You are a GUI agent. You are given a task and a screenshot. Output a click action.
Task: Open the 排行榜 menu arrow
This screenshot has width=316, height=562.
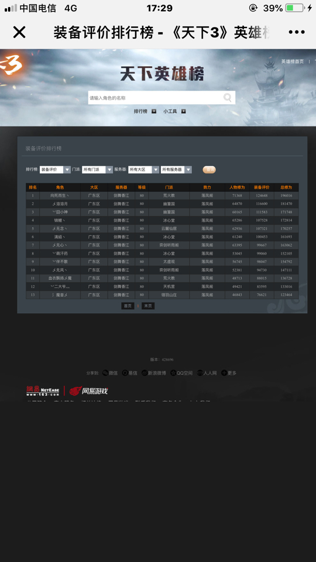(154, 111)
